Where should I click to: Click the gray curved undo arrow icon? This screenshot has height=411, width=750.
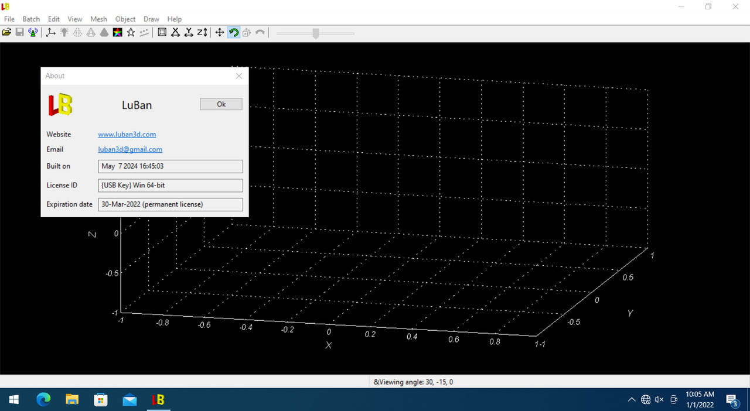coord(260,33)
